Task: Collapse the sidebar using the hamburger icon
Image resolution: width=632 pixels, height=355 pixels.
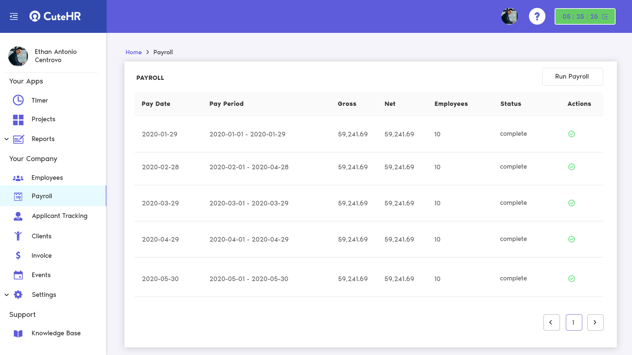Action: tap(14, 16)
